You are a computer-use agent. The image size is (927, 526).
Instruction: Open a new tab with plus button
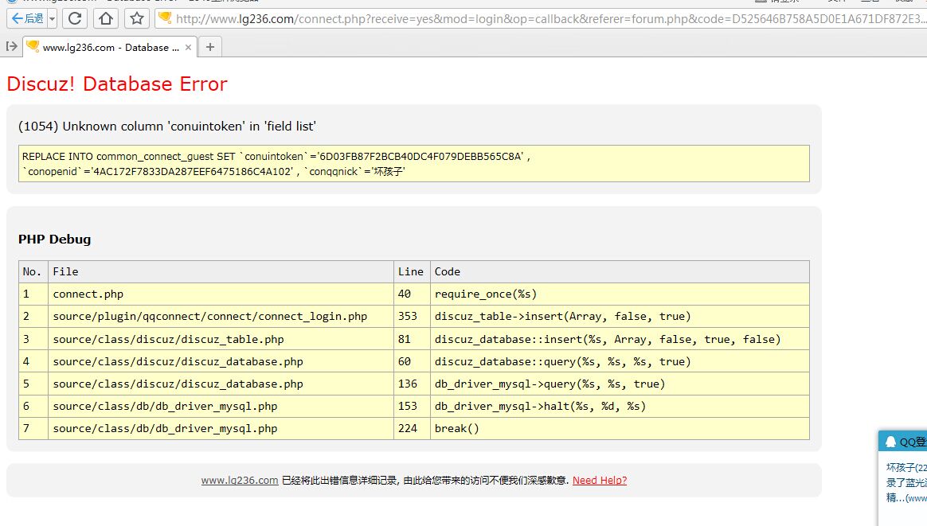(x=210, y=47)
